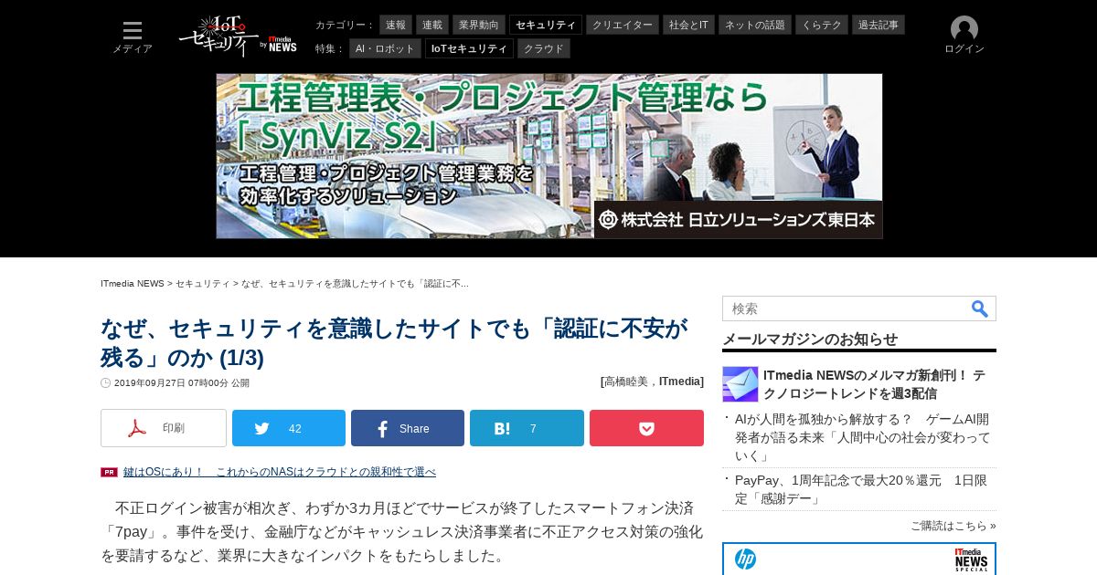Viewport: 1097px width, 575px height.
Task: Focus the 検索 search input field
Action: click(846, 308)
